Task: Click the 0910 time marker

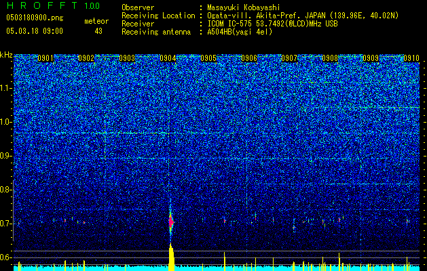Action: (411, 58)
